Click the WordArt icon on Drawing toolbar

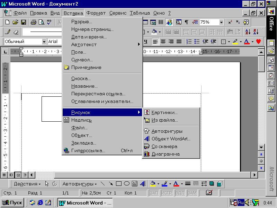[x=143, y=184]
